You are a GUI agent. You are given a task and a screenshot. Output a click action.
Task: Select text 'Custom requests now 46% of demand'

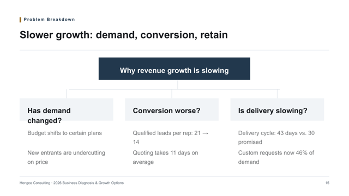tap(276, 157)
